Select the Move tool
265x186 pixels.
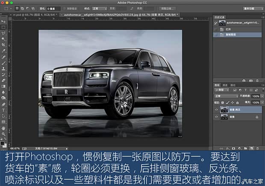[3, 21]
